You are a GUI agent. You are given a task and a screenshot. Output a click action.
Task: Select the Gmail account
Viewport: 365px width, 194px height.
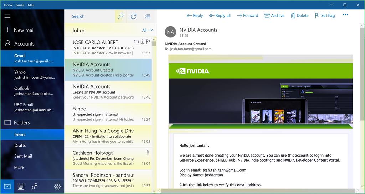click(32, 58)
